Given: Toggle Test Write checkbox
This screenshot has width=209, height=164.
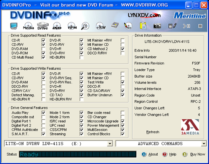Looking at the screenshot, I should pos(122,82).
